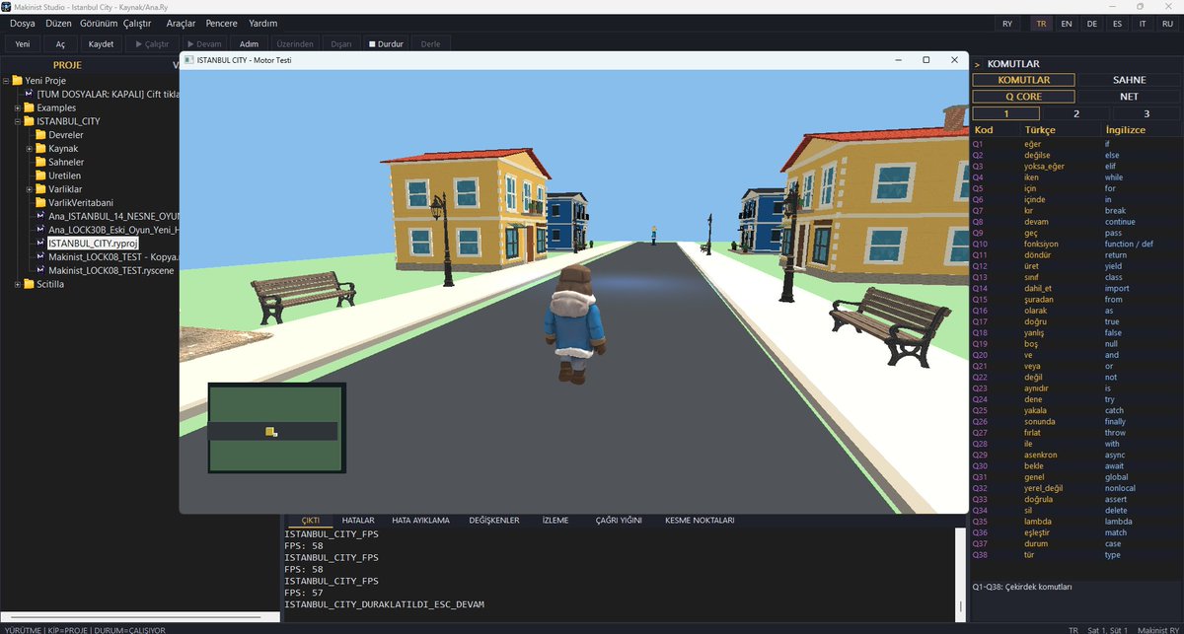Viewport: 1184px width, 634px height.
Task: Maximize the Motor Testi game window
Action: 925,60
